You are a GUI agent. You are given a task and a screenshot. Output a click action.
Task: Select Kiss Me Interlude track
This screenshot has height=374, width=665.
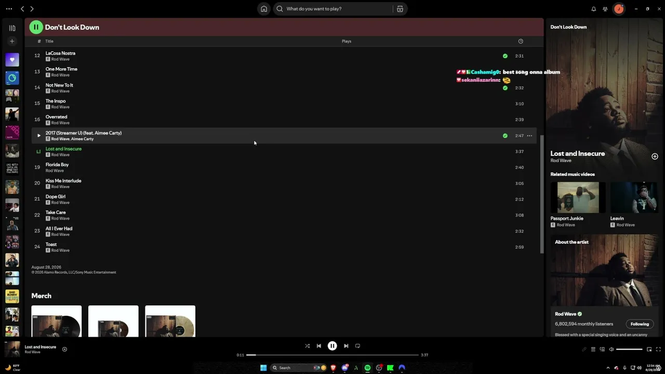click(x=284, y=183)
